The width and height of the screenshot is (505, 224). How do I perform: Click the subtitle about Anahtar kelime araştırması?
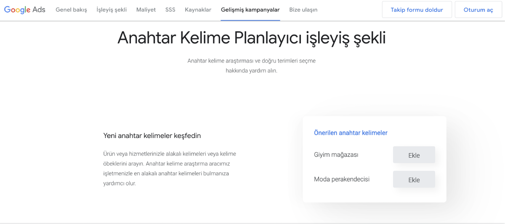[251, 66]
